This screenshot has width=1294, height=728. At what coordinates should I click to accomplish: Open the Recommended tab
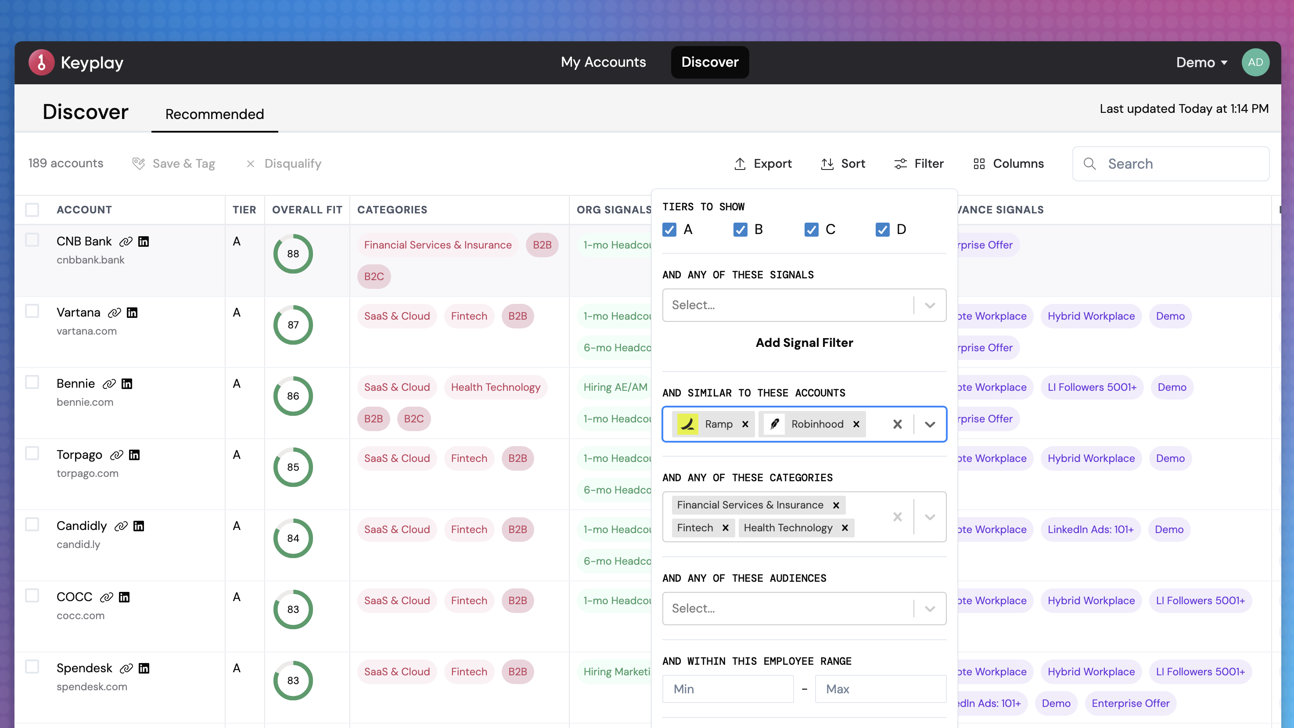(215, 114)
